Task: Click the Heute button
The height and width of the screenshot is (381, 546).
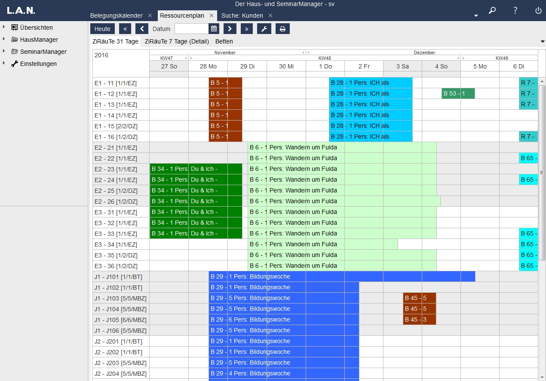Action: [102, 29]
